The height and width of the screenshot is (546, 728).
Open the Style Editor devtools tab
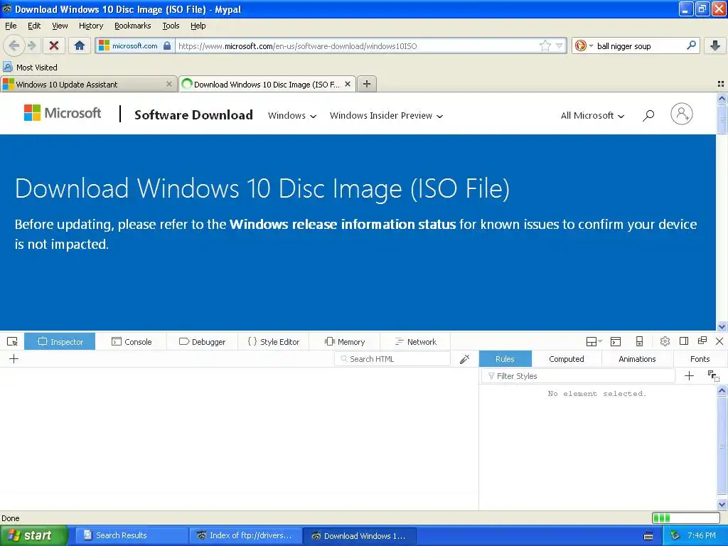point(273,342)
